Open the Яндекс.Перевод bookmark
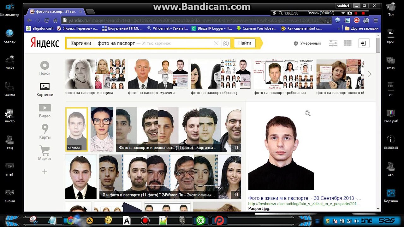Screen dimensions: 404x227 (x=77, y=28)
